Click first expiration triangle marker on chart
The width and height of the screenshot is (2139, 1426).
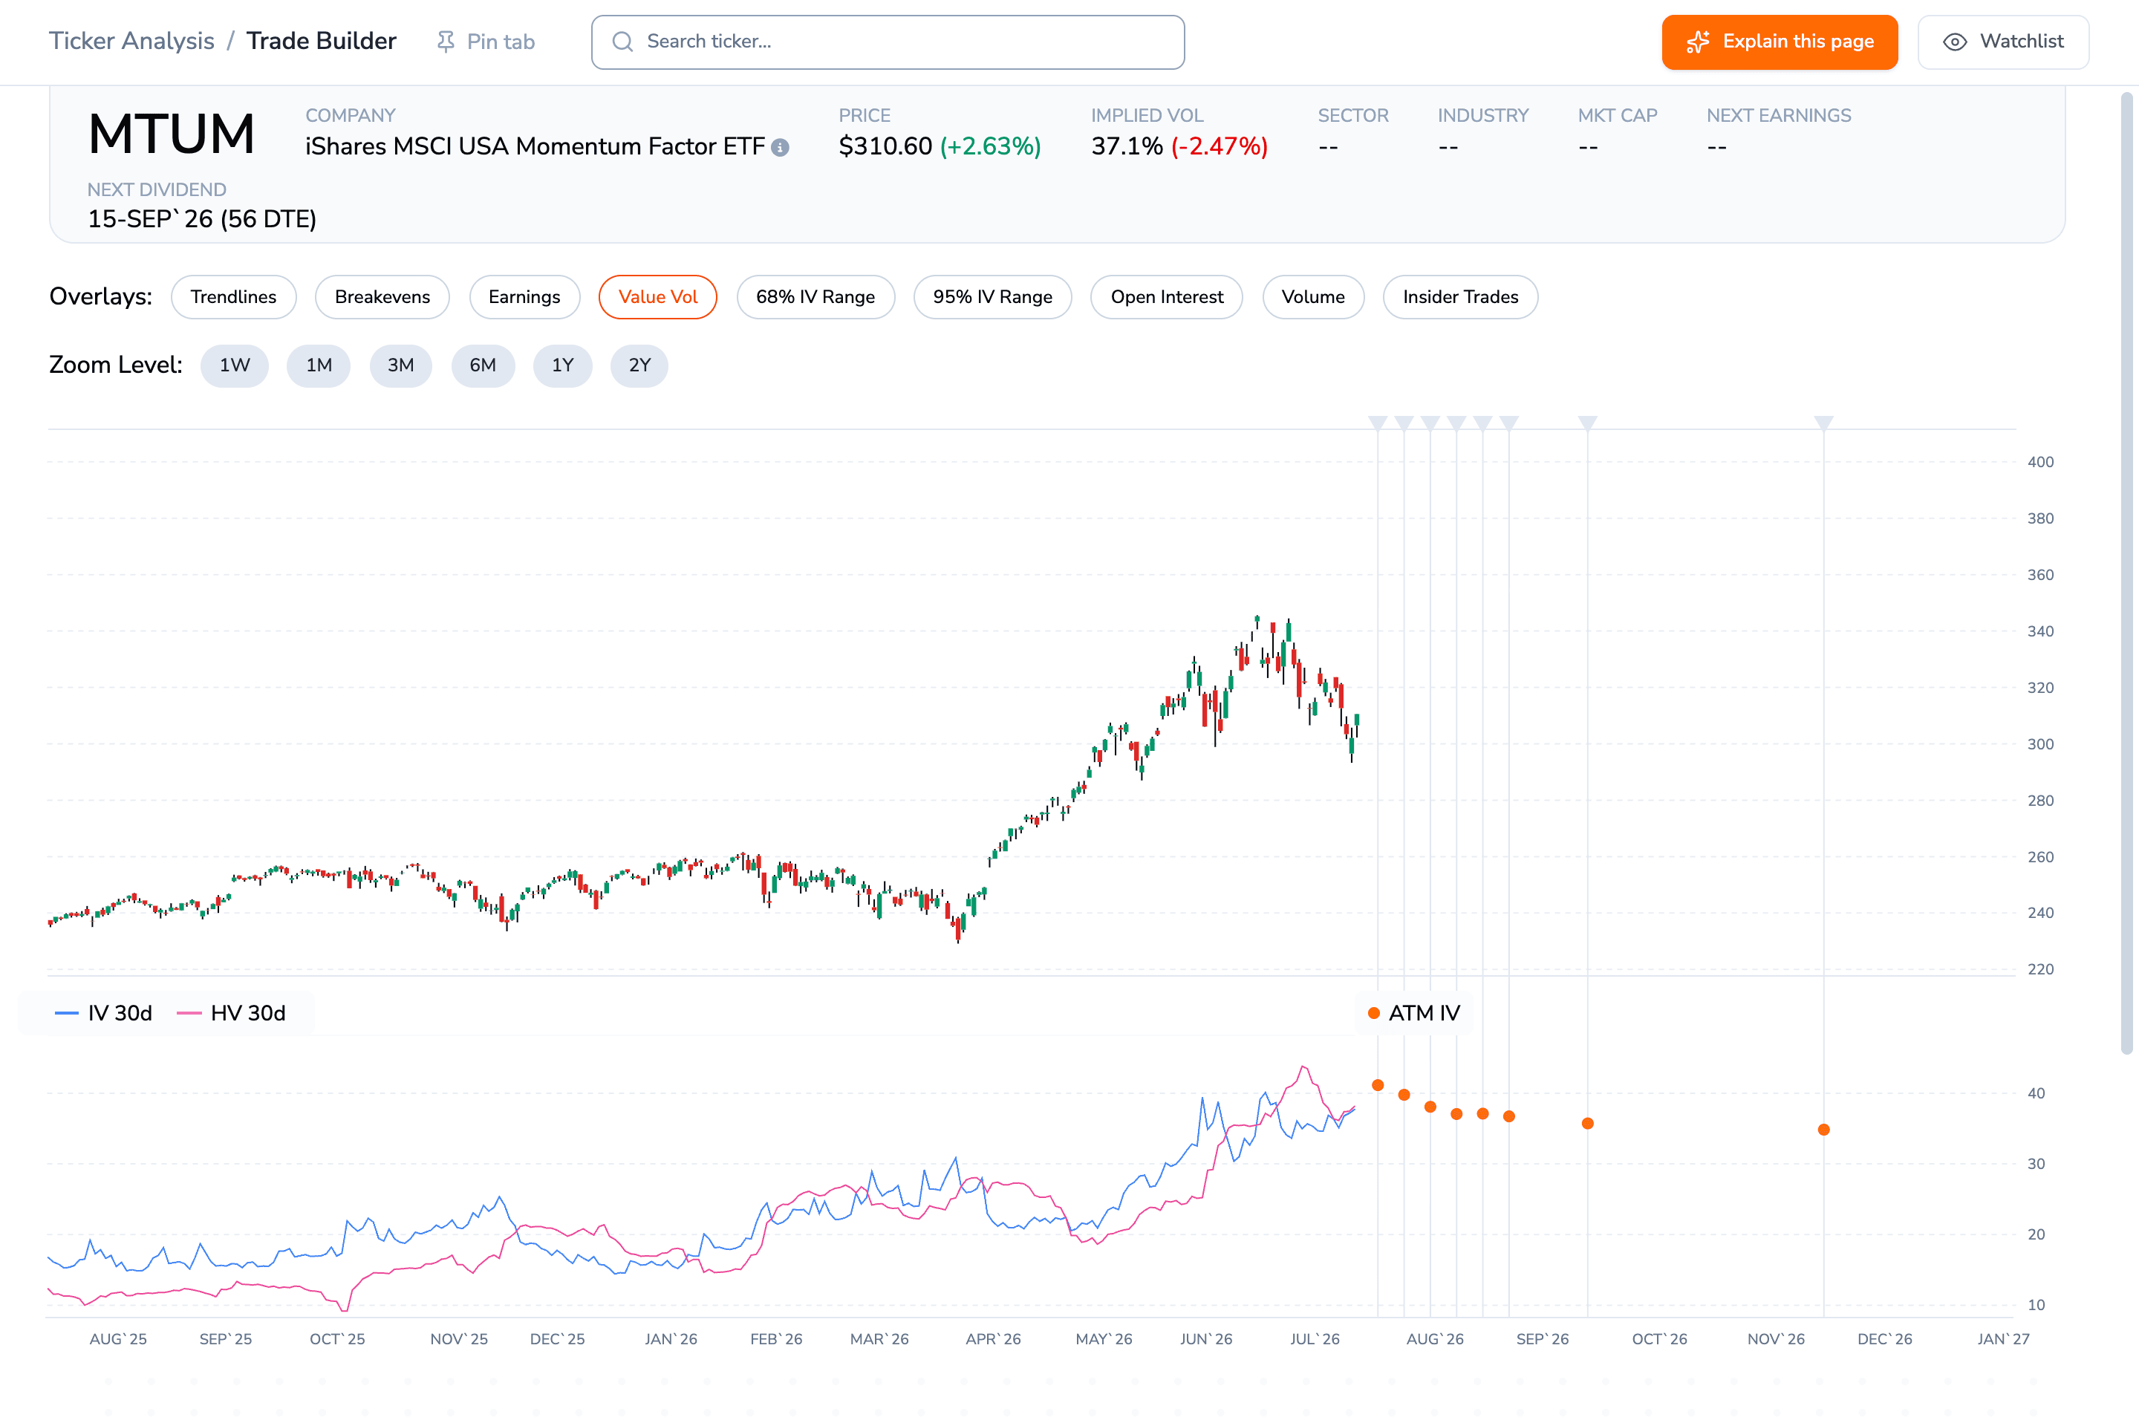click(x=1378, y=423)
